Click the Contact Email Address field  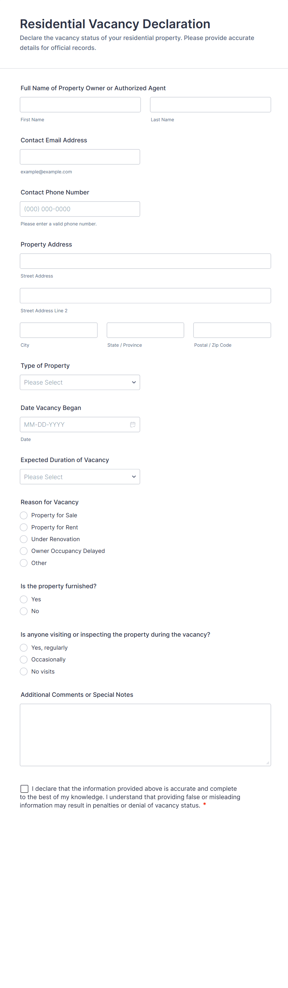coord(80,157)
